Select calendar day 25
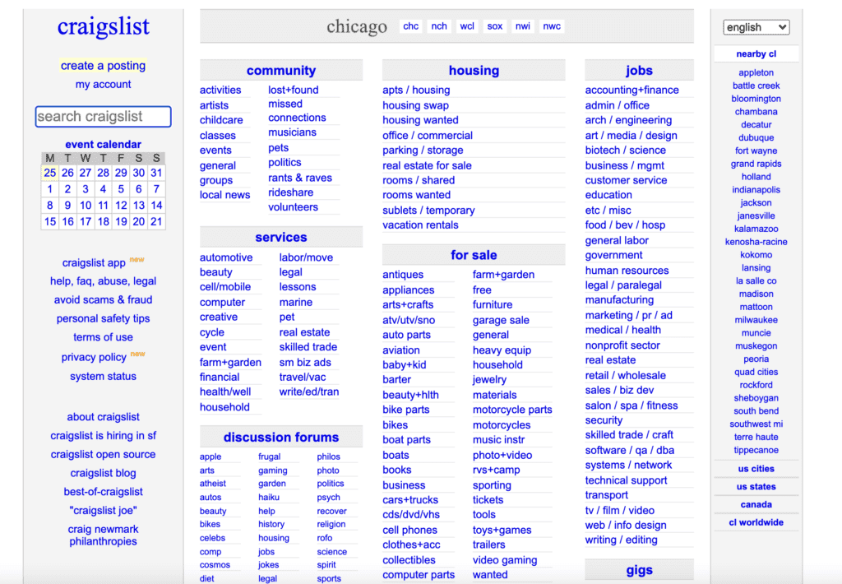842x584 pixels. click(50, 173)
